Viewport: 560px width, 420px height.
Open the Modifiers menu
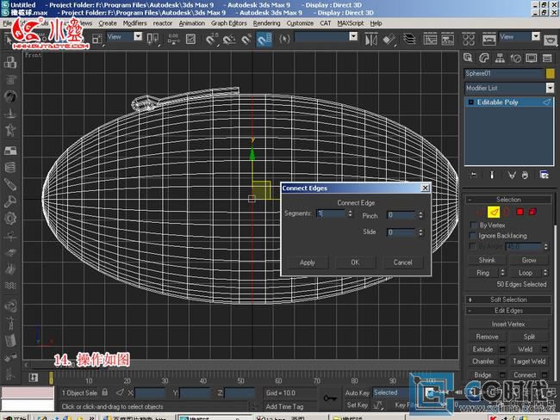(x=134, y=23)
